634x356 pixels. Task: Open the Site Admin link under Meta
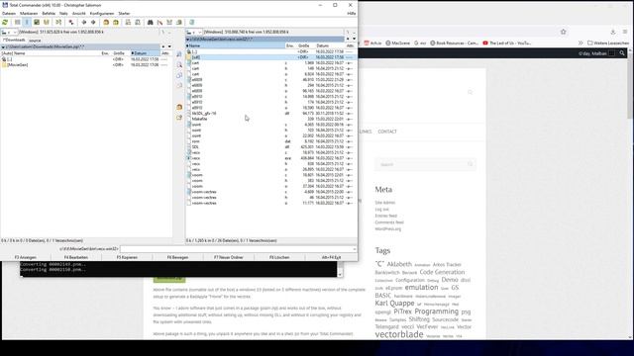385,203
